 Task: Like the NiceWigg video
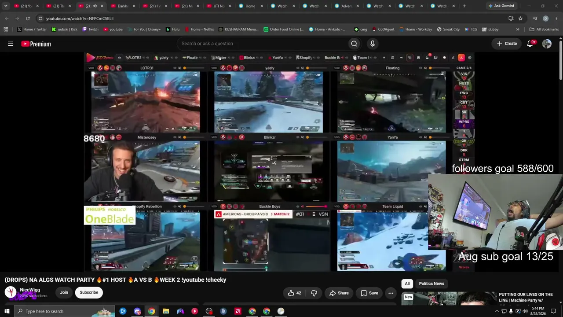[x=295, y=293]
